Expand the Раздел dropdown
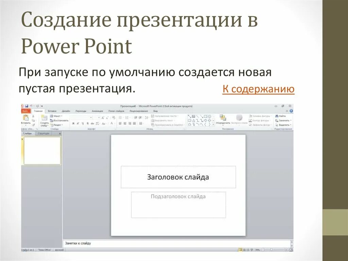348x261 pixels. [x=57, y=125]
